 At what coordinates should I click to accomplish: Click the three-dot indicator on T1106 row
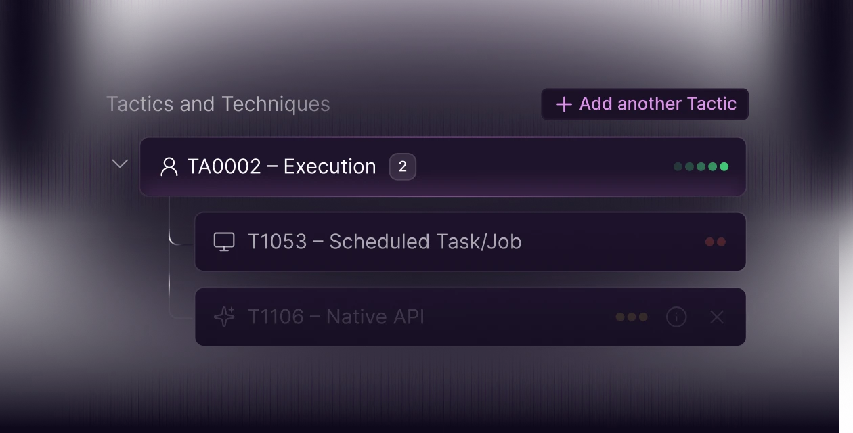[632, 317]
